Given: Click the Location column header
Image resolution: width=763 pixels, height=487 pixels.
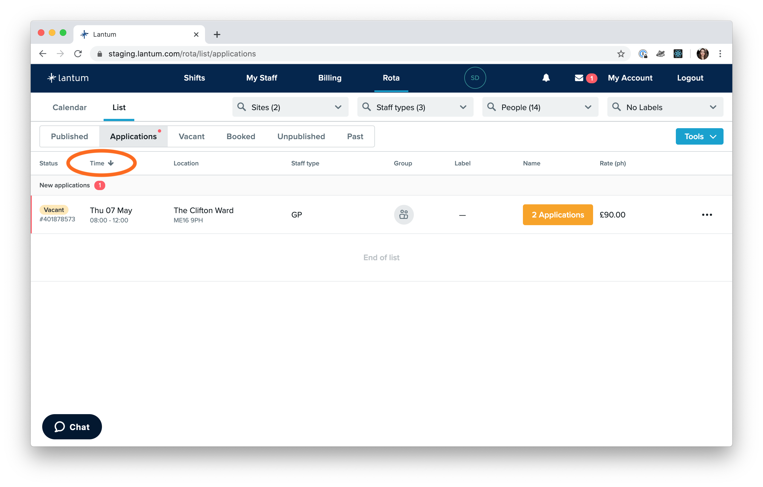Looking at the screenshot, I should tap(186, 164).
